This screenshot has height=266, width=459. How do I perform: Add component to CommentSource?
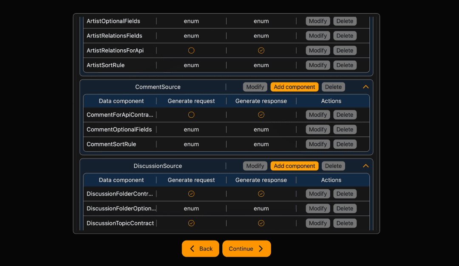tap(294, 87)
